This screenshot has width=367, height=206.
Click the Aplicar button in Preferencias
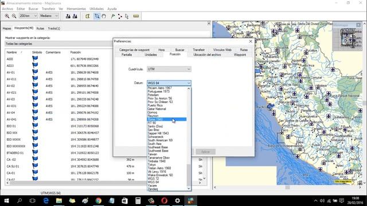click(x=205, y=152)
